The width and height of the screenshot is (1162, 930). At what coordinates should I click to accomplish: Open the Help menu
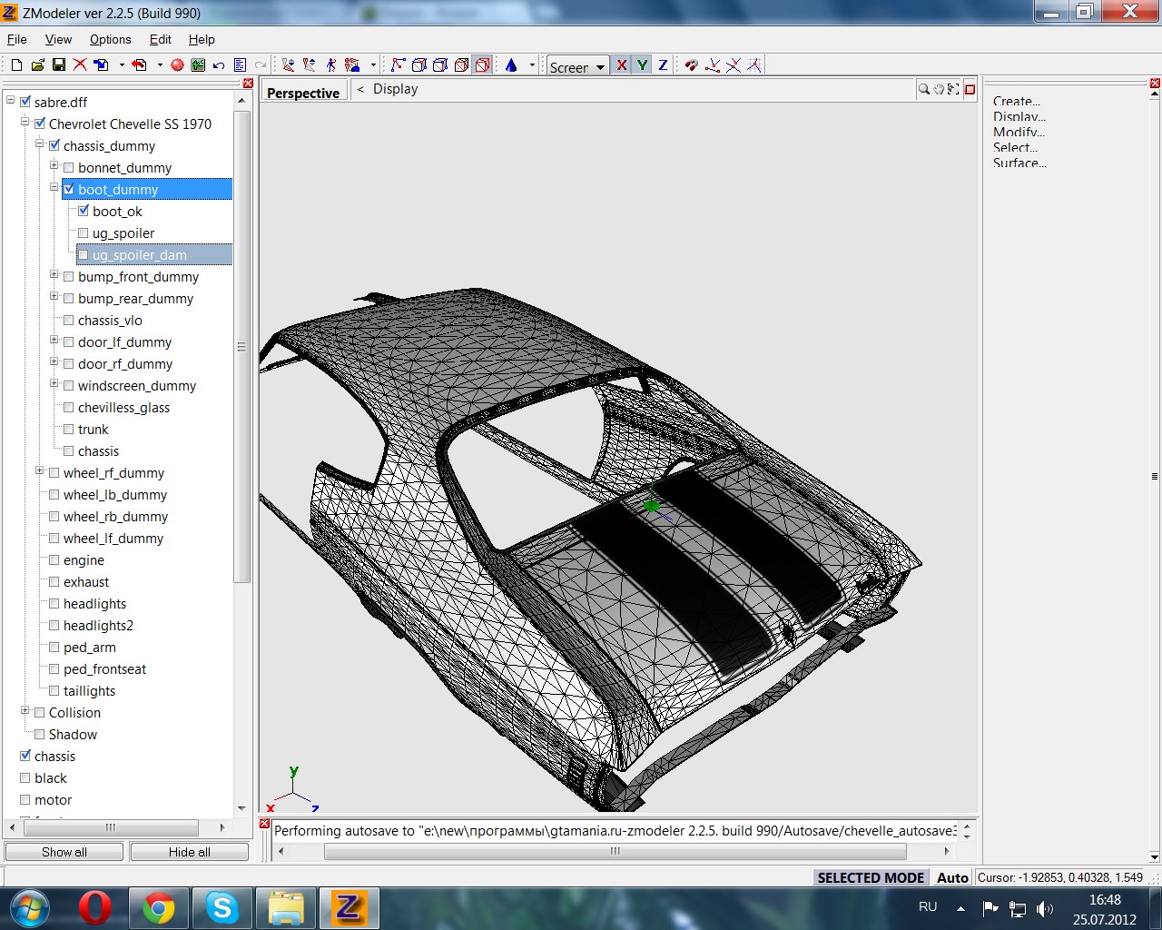202,39
